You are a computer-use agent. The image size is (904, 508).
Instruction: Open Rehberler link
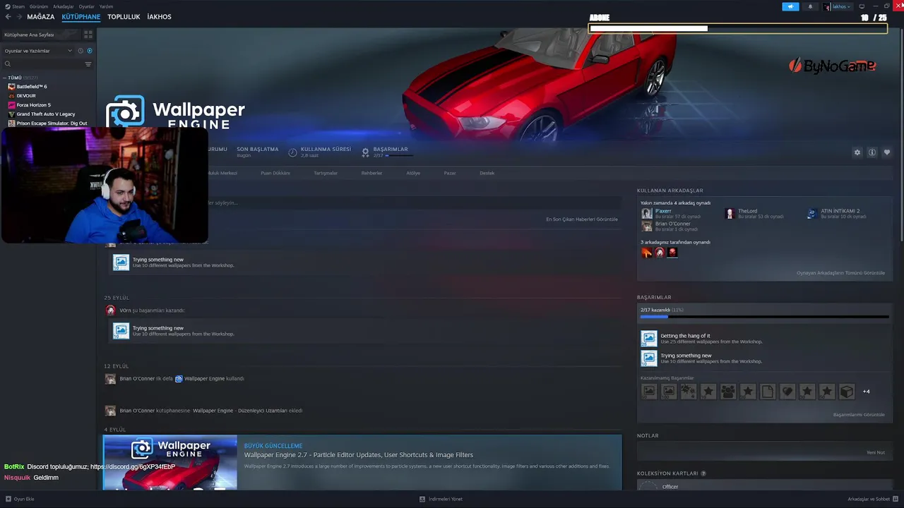pyautogui.click(x=371, y=173)
